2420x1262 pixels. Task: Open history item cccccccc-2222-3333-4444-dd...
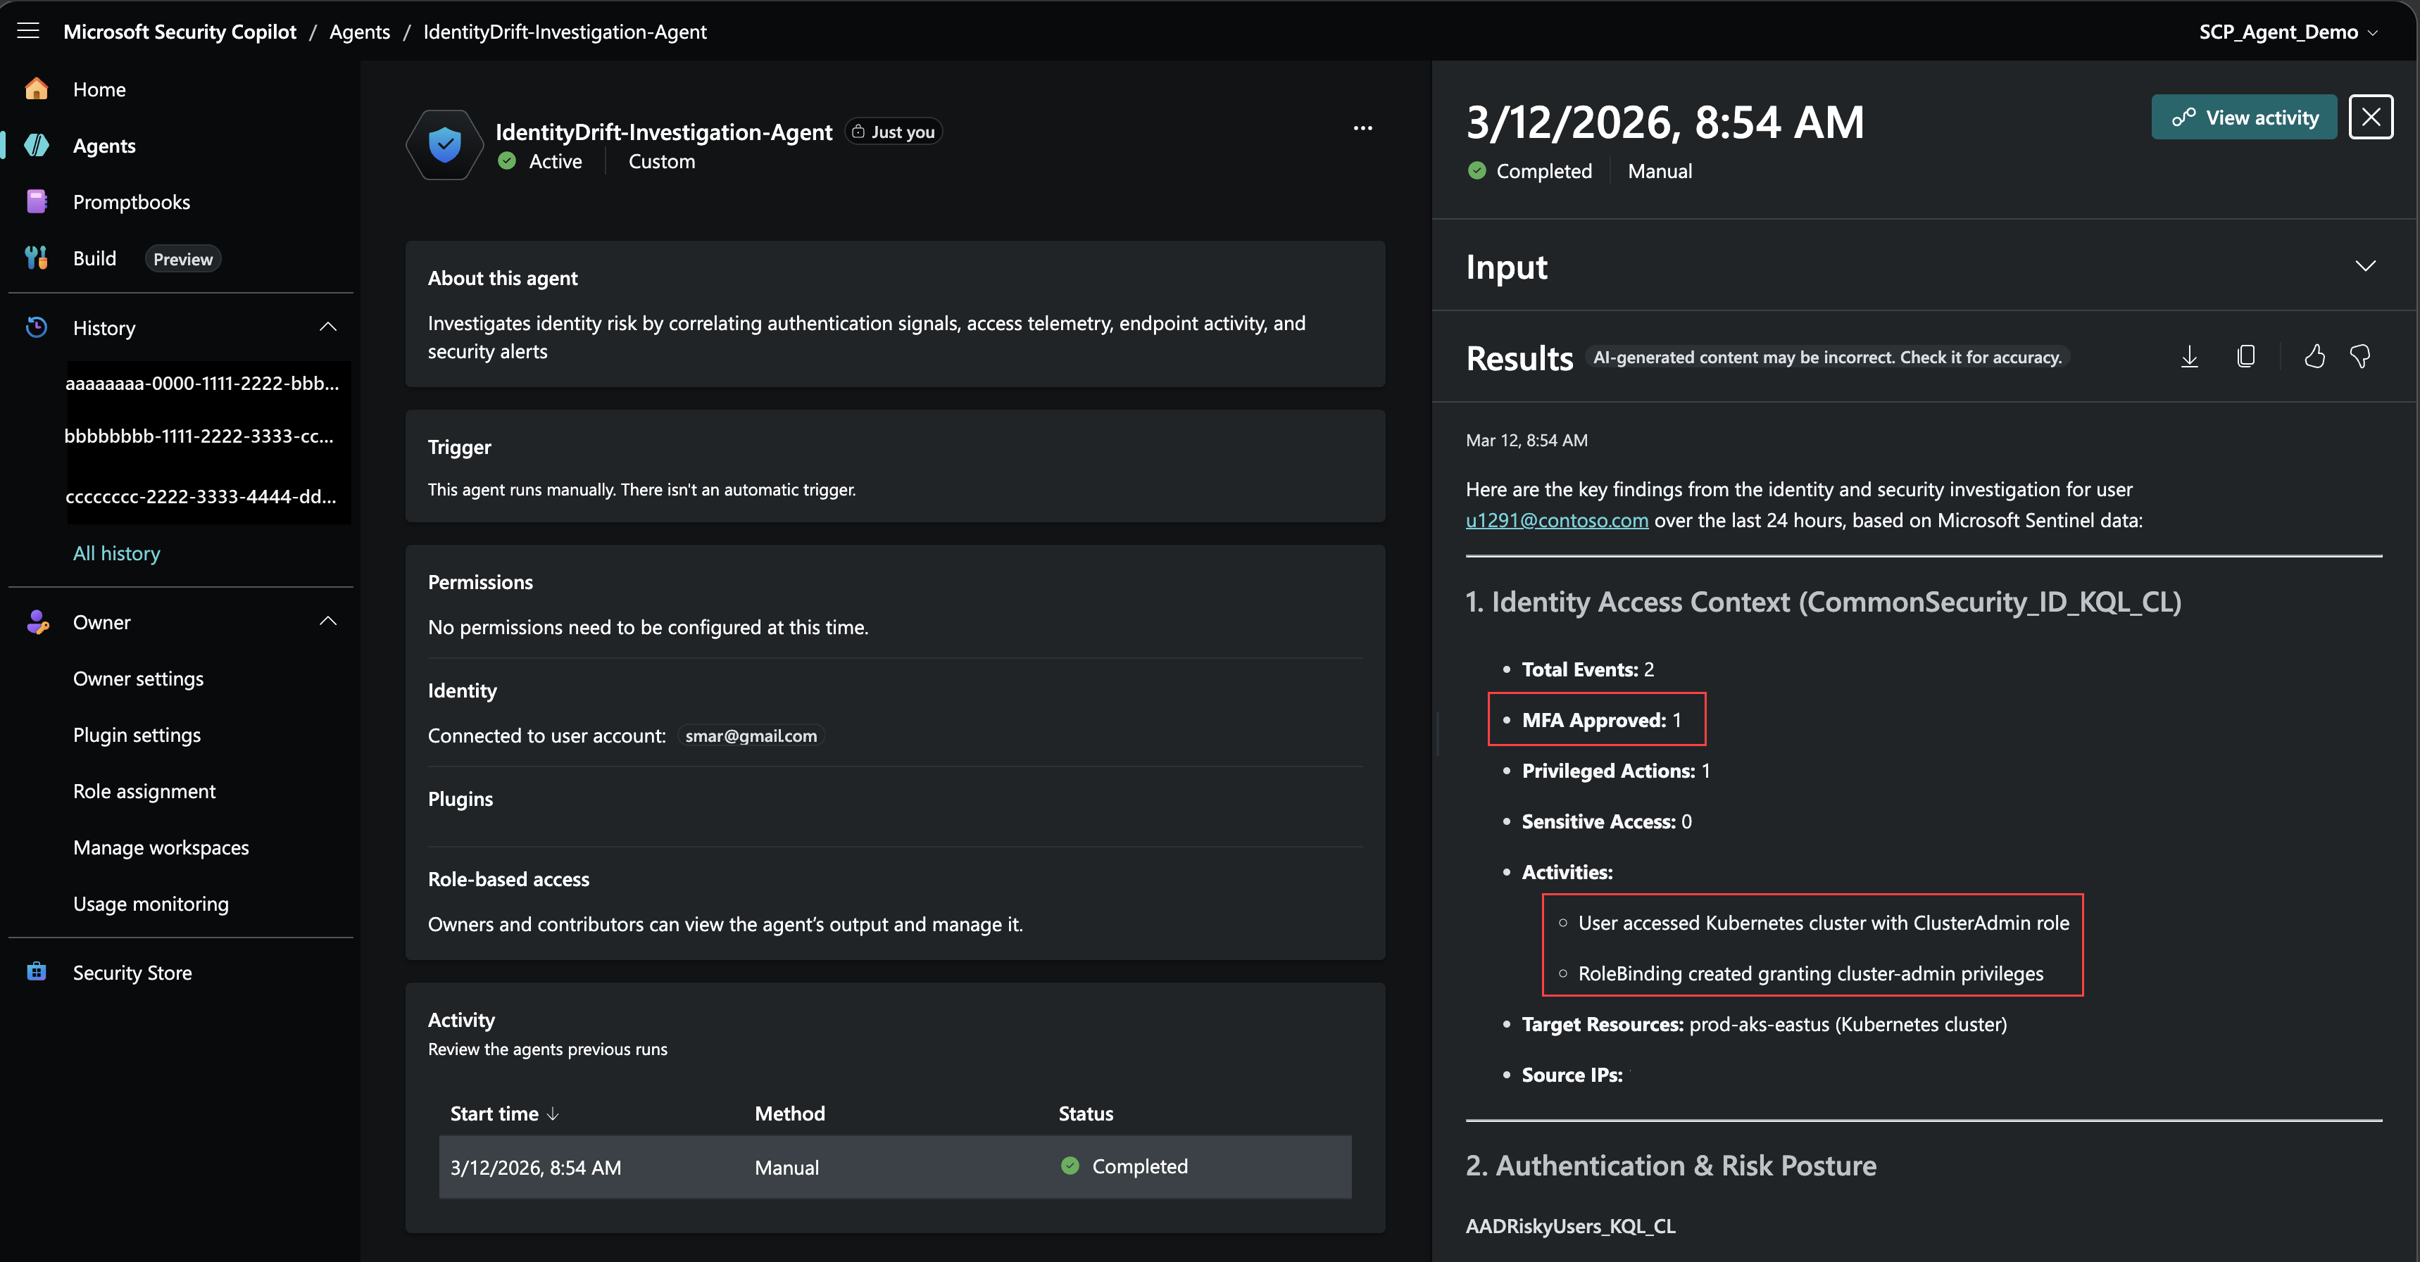200,496
